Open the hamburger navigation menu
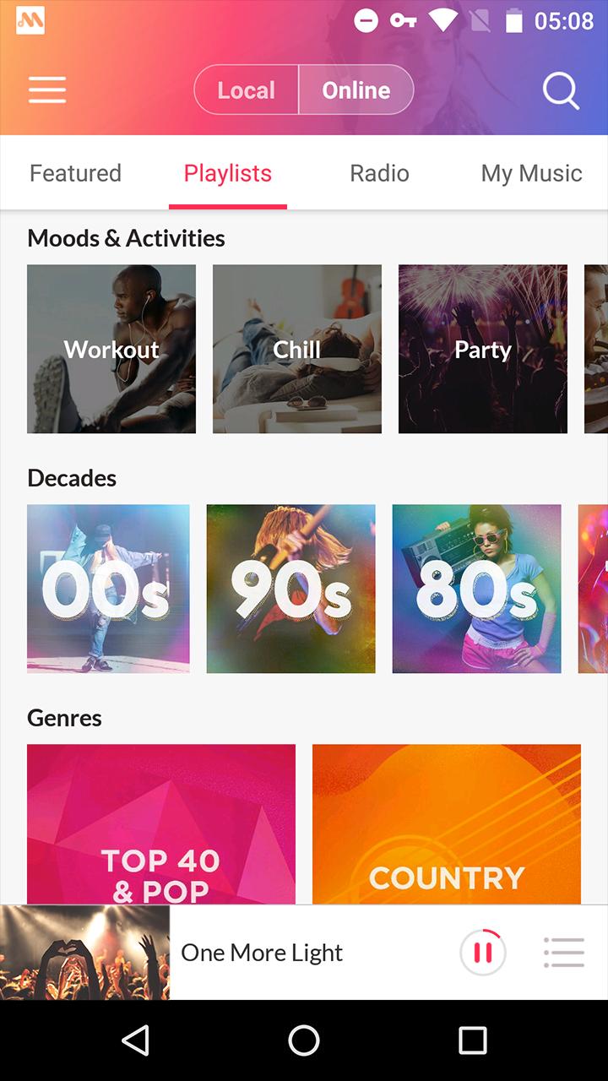608x1081 pixels. pyautogui.click(x=47, y=90)
